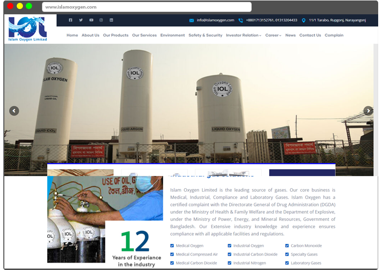Open the Instagram social icon
Viewport: 382px width, 270px height.
coord(101,20)
